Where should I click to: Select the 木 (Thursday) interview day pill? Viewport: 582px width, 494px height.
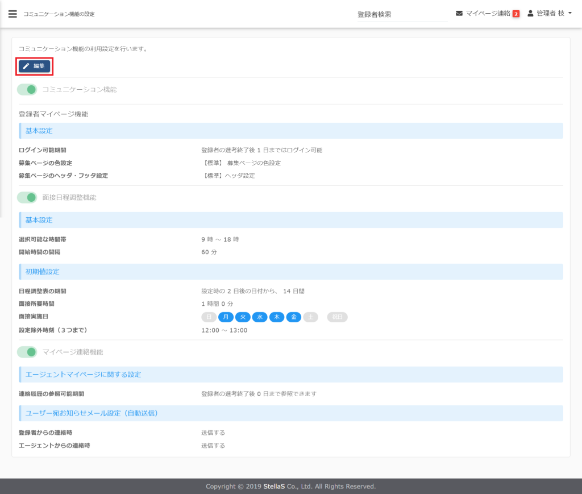point(277,317)
